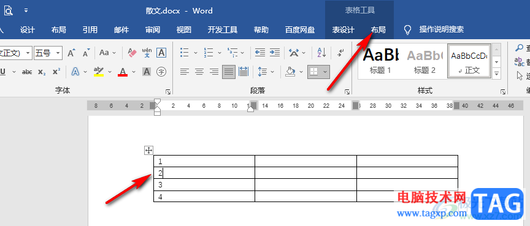Align text left
Image resolution: width=530 pixels, height=226 pixels.
[x=185, y=72]
